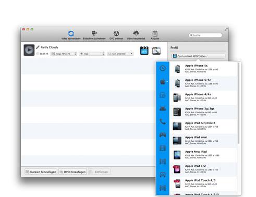Screen dimensions: 256x197
Task: Click the fullscreen arrows icon in title bar
Action: 226,29
